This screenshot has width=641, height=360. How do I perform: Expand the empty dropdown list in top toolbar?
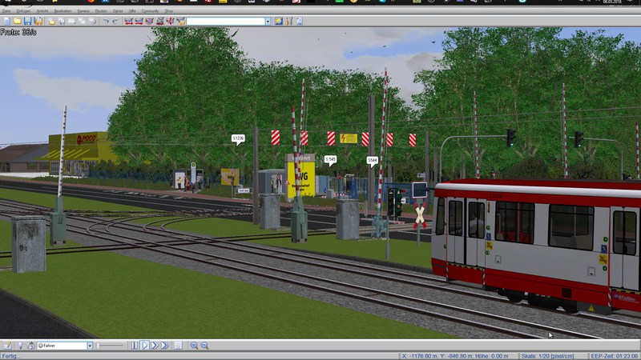[x=268, y=21]
